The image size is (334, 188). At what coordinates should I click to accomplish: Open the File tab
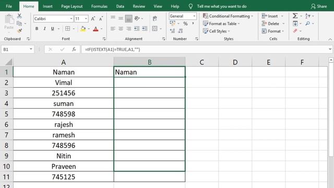tap(9, 6)
